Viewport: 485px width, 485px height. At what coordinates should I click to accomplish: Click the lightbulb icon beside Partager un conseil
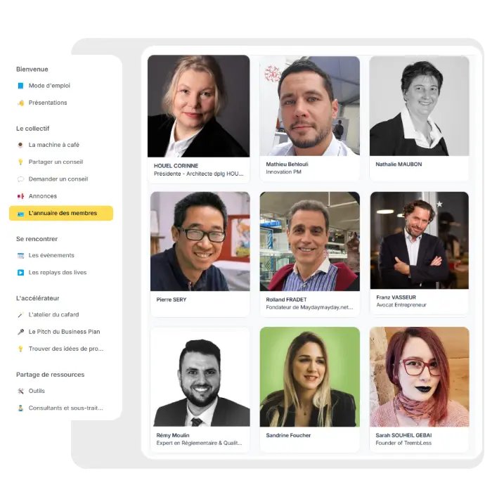(20, 162)
